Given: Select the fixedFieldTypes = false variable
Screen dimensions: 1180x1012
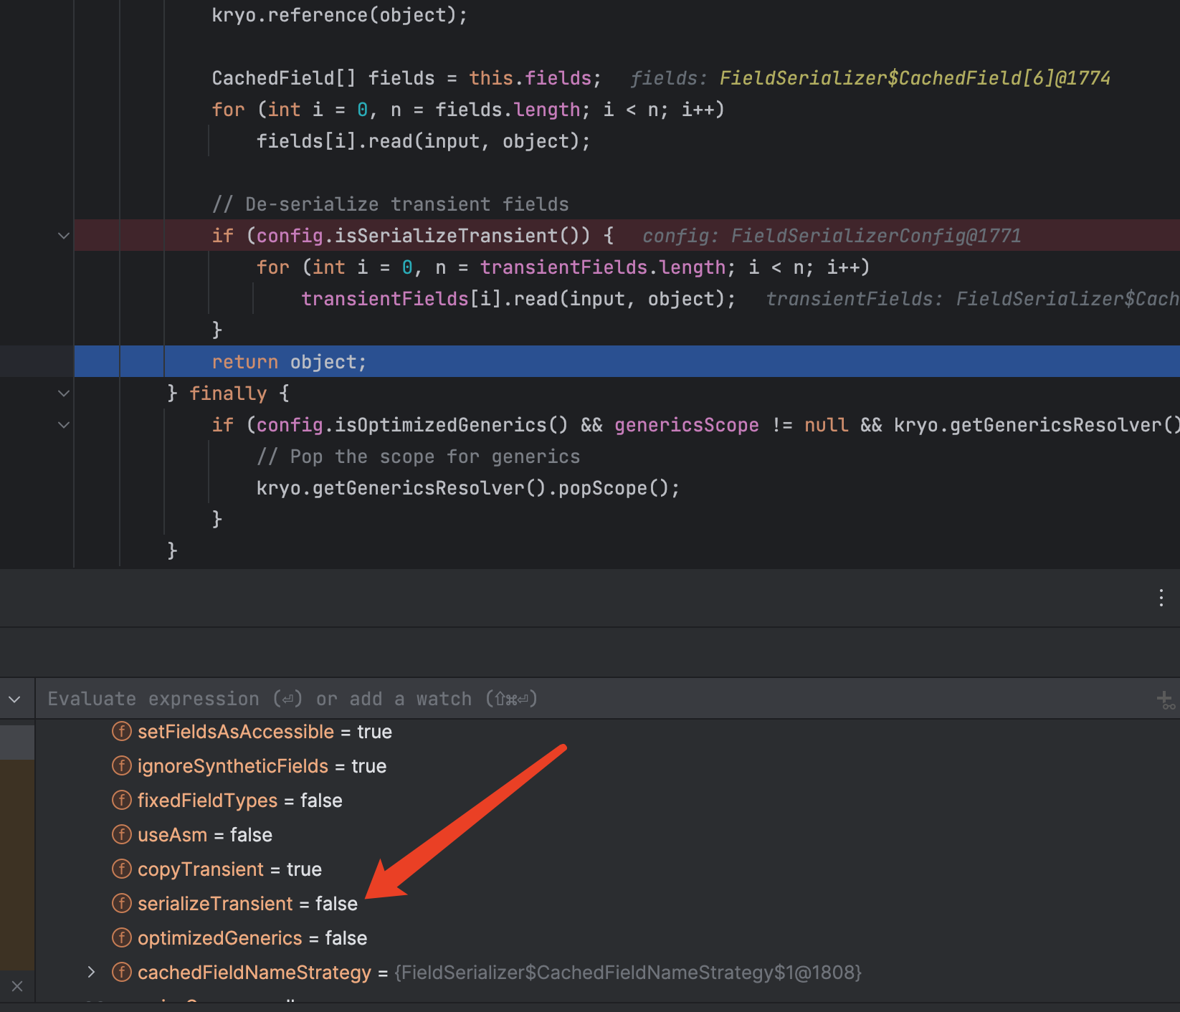Looking at the screenshot, I should tap(239, 801).
